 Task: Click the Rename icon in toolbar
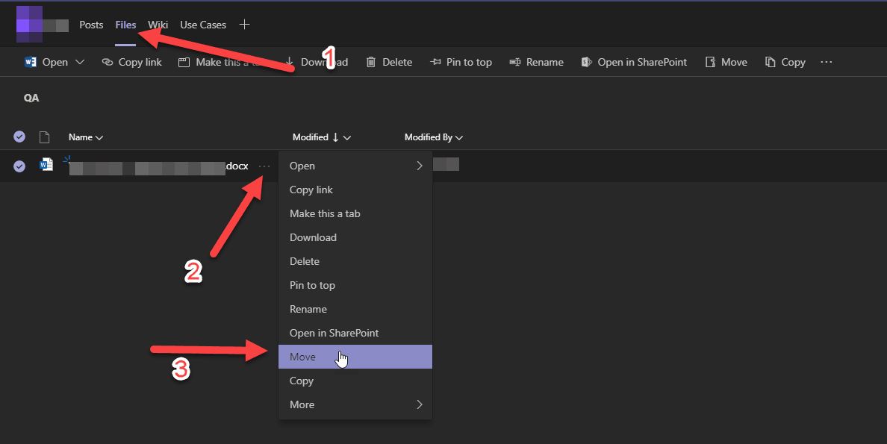[514, 63]
